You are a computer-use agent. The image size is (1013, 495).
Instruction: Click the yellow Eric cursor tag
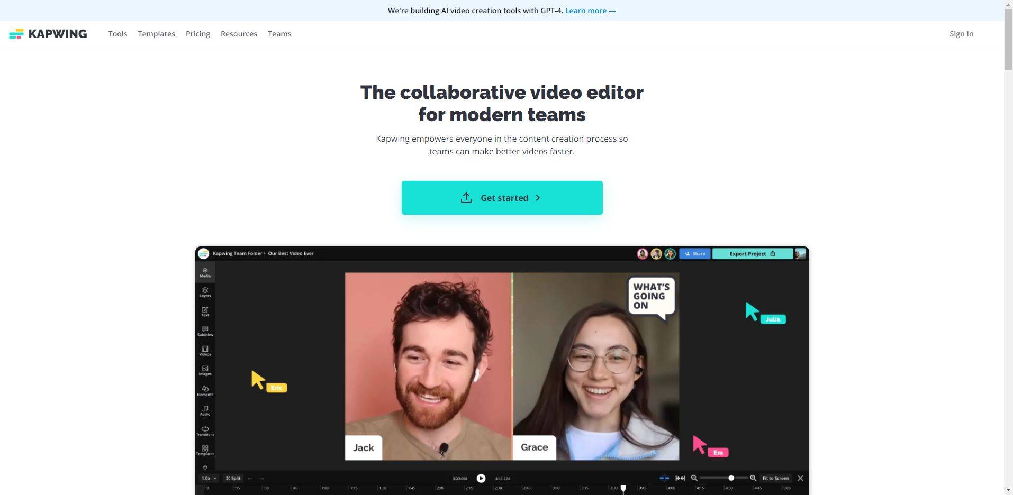click(276, 388)
